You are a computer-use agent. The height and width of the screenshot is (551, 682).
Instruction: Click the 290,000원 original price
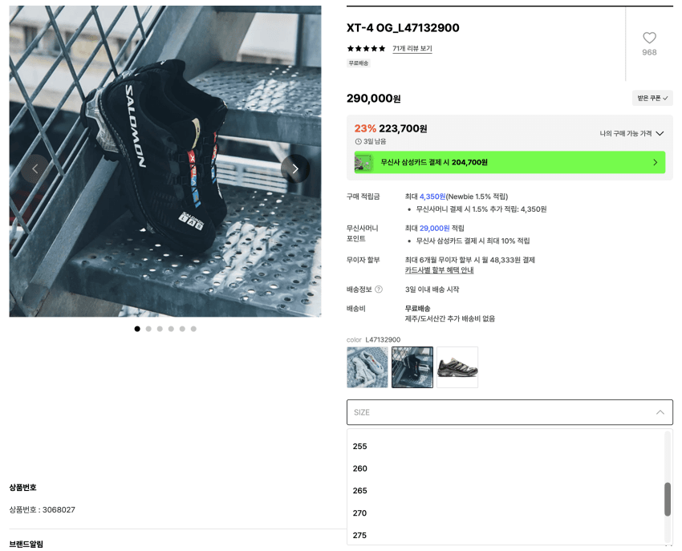click(x=374, y=99)
